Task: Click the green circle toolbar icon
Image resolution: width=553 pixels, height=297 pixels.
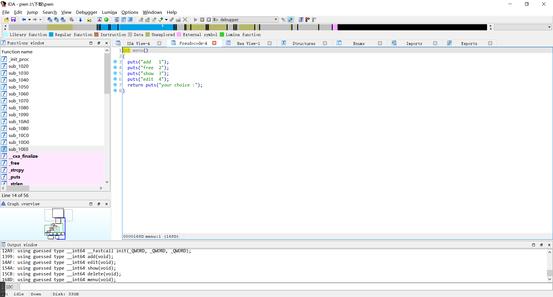Action: (106, 20)
